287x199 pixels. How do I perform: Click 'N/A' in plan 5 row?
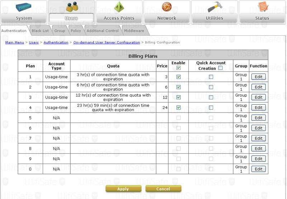tap(56, 118)
